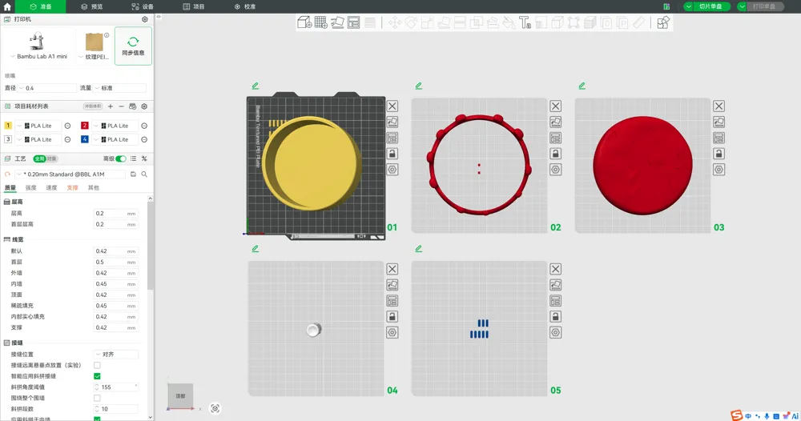Open Bambu Lab A1 mini printer dropdown
801x421 pixels.
[x=38, y=57]
